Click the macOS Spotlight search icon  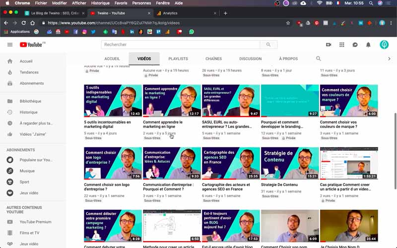371,3
